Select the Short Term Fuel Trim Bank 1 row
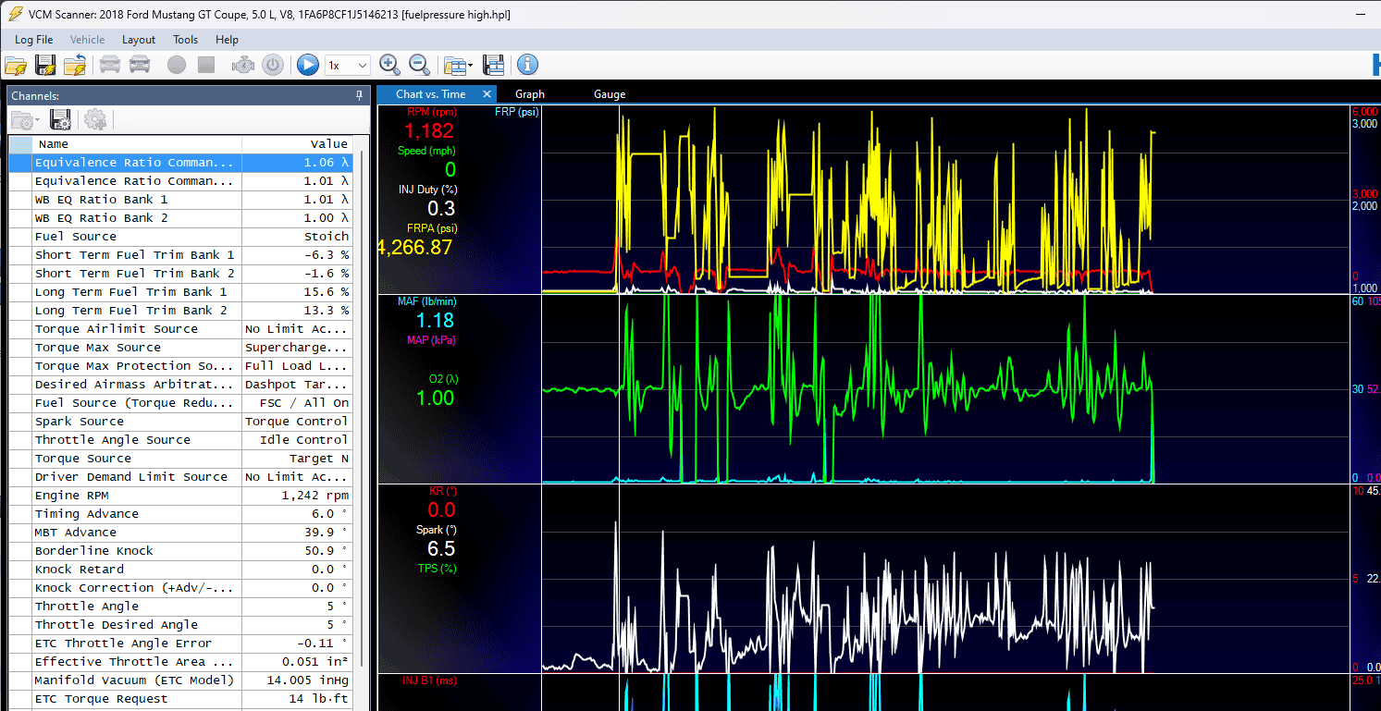Image resolution: width=1381 pixels, height=711 pixels. 180,255
